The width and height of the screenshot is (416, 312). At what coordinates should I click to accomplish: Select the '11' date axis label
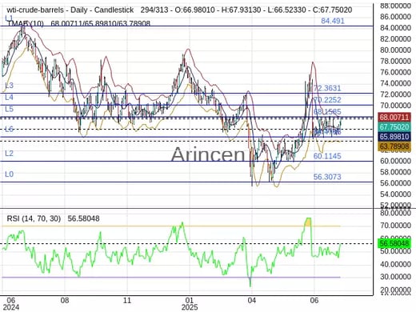tap(127, 301)
